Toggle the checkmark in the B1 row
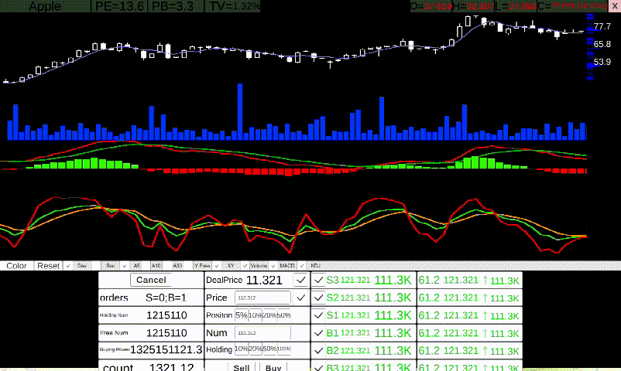This screenshot has width=621, height=371. (318, 333)
